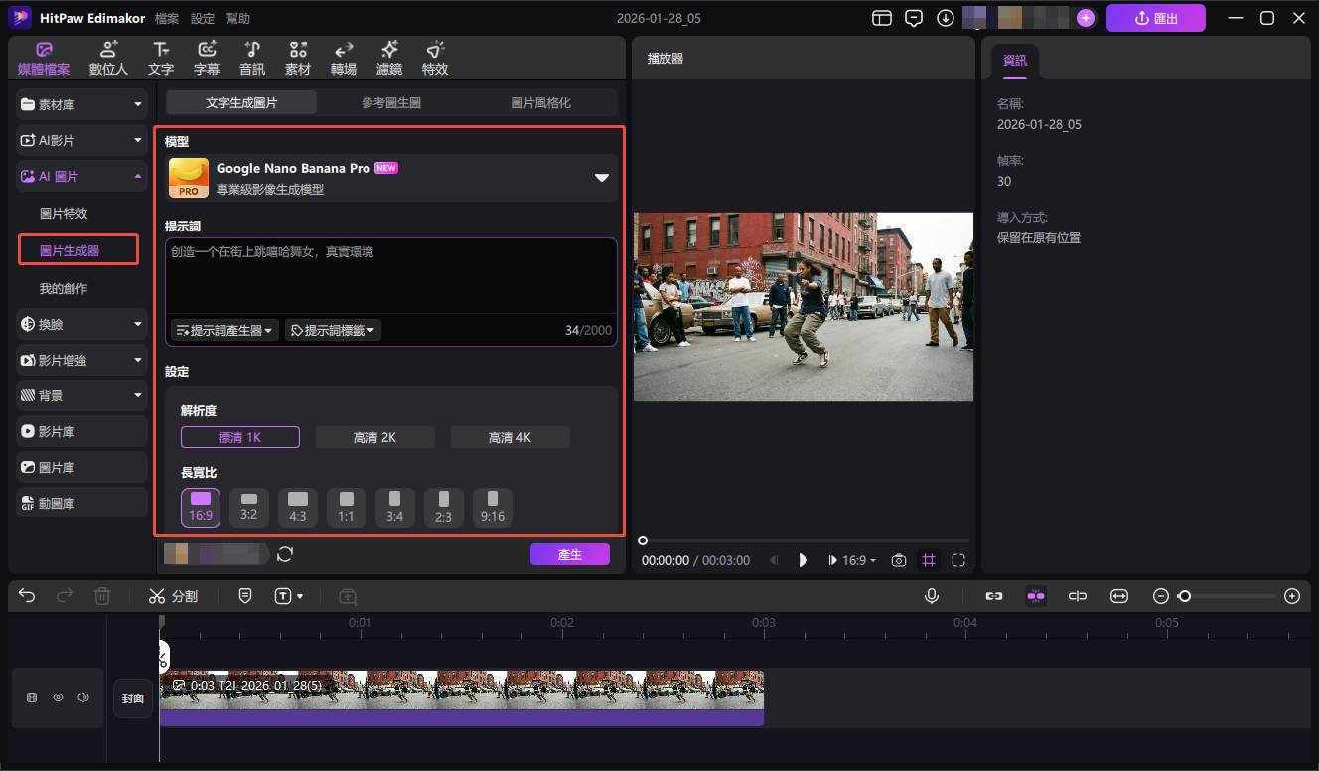
Task: Click the microphone voice record icon
Action: point(932,596)
